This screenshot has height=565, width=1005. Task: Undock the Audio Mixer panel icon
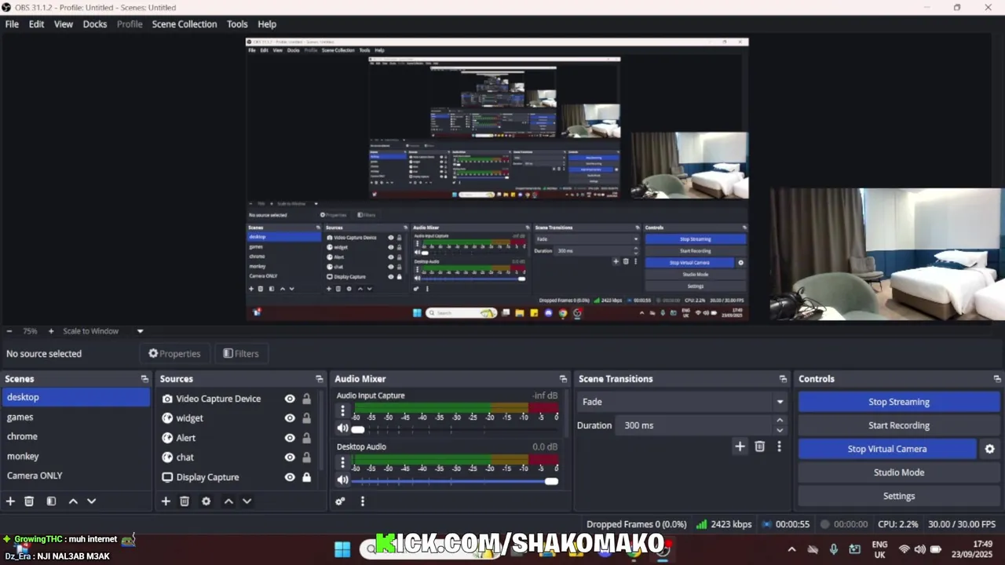tap(563, 379)
